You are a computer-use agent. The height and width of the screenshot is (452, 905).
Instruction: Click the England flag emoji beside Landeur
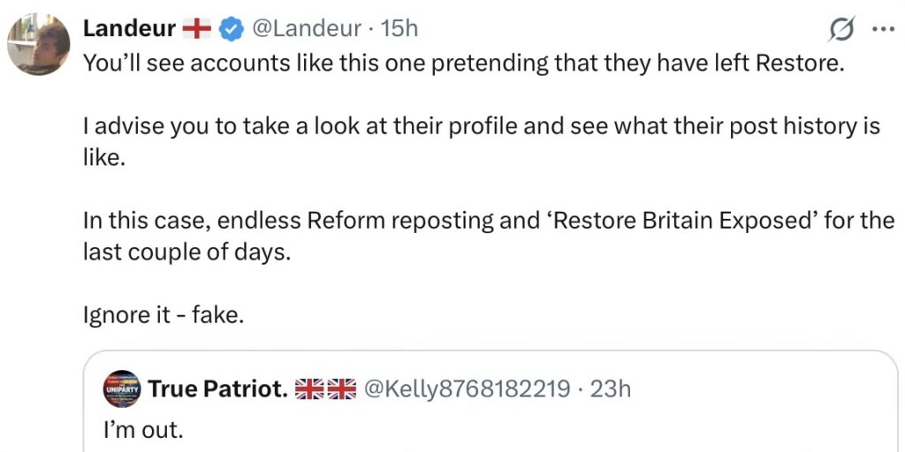coord(197,29)
